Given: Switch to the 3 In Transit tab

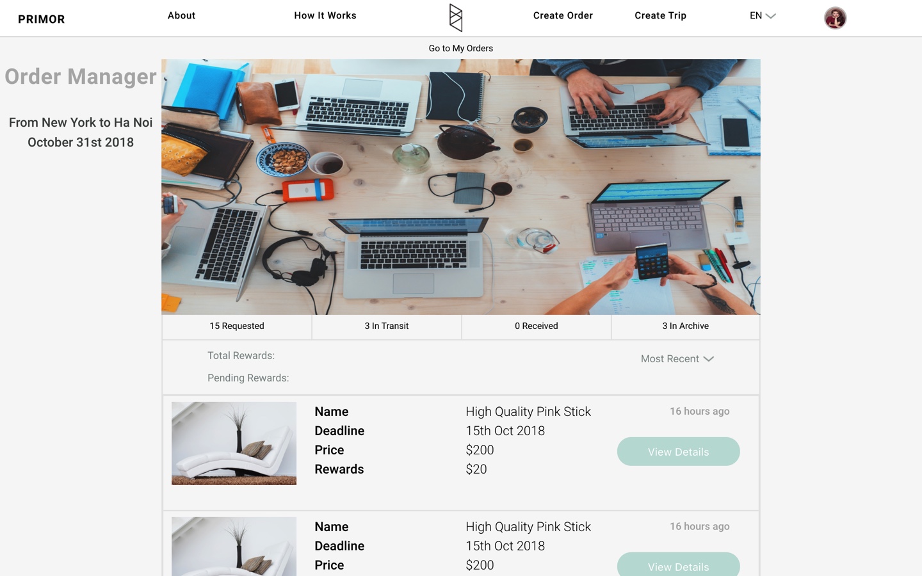Looking at the screenshot, I should [387, 326].
